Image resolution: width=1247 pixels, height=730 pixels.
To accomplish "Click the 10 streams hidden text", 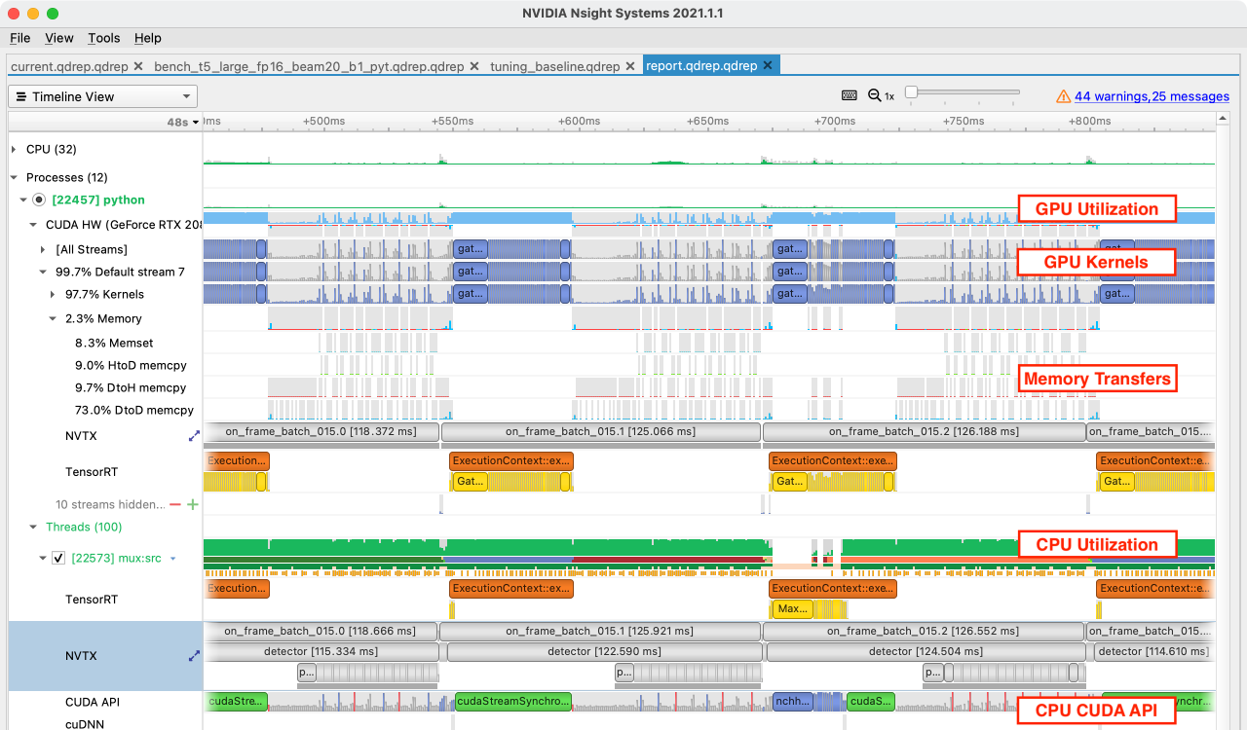I will tap(110, 504).
